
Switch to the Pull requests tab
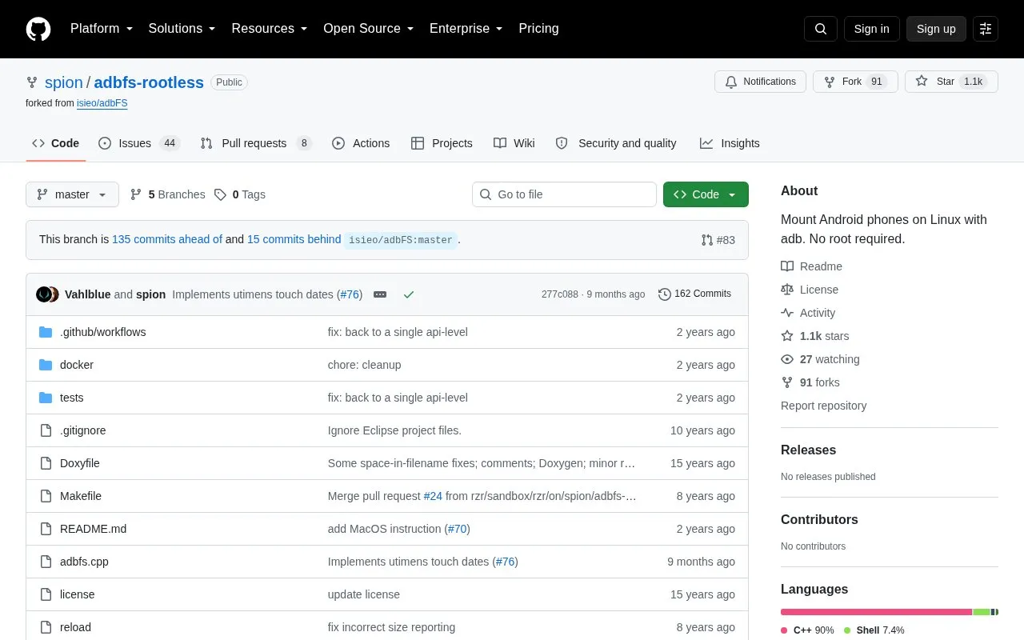[x=256, y=143]
